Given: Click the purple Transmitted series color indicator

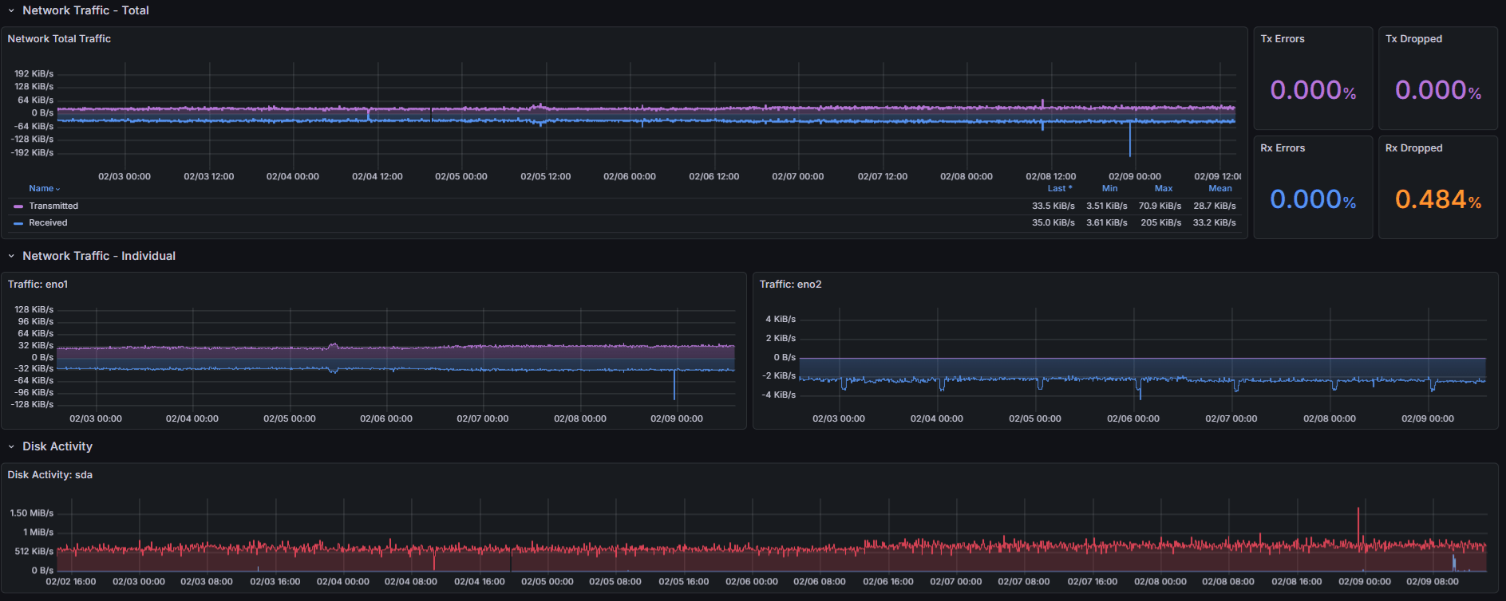Looking at the screenshot, I should click(18, 206).
